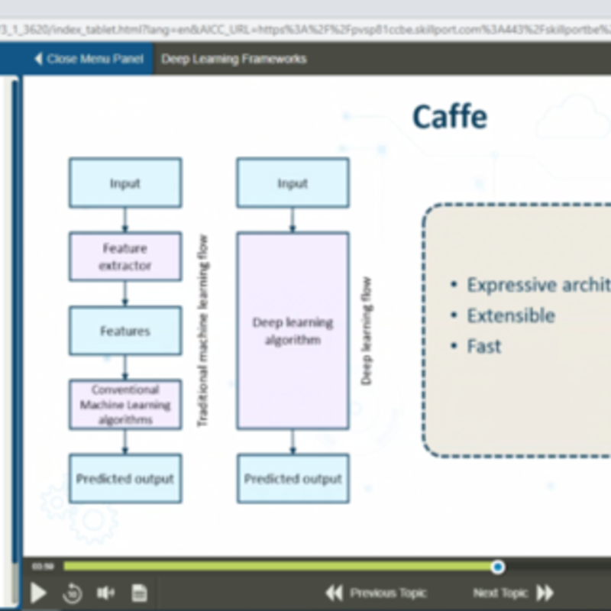The width and height of the screenshot is (611, 611).
Task: Click the left arrow beside Close Menu Panel
Action: [38, 59]
